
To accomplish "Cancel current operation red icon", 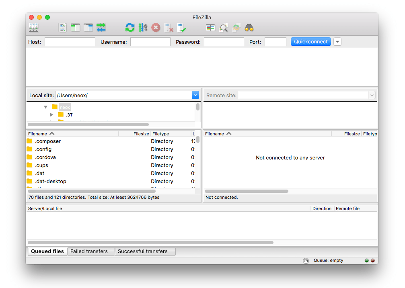I will tap(156, 27).
